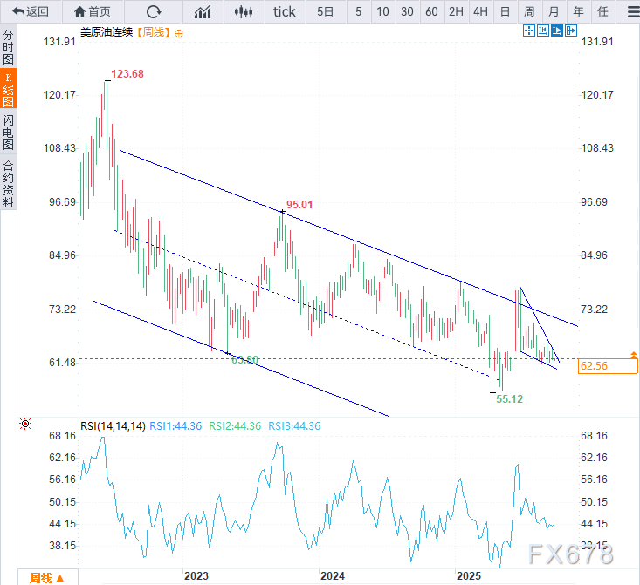
Task: Click the orange circle icon beside 周线 title
Action: click(x=179, y=32)
